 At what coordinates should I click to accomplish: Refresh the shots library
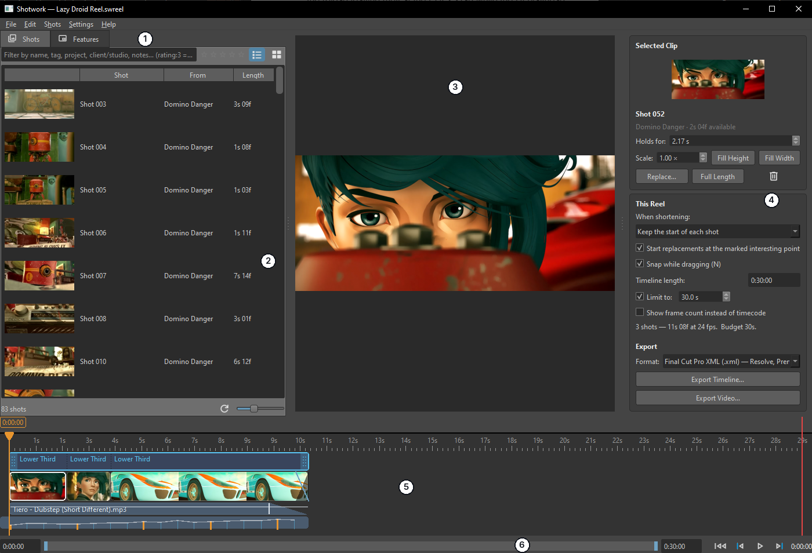click(224, 409)
